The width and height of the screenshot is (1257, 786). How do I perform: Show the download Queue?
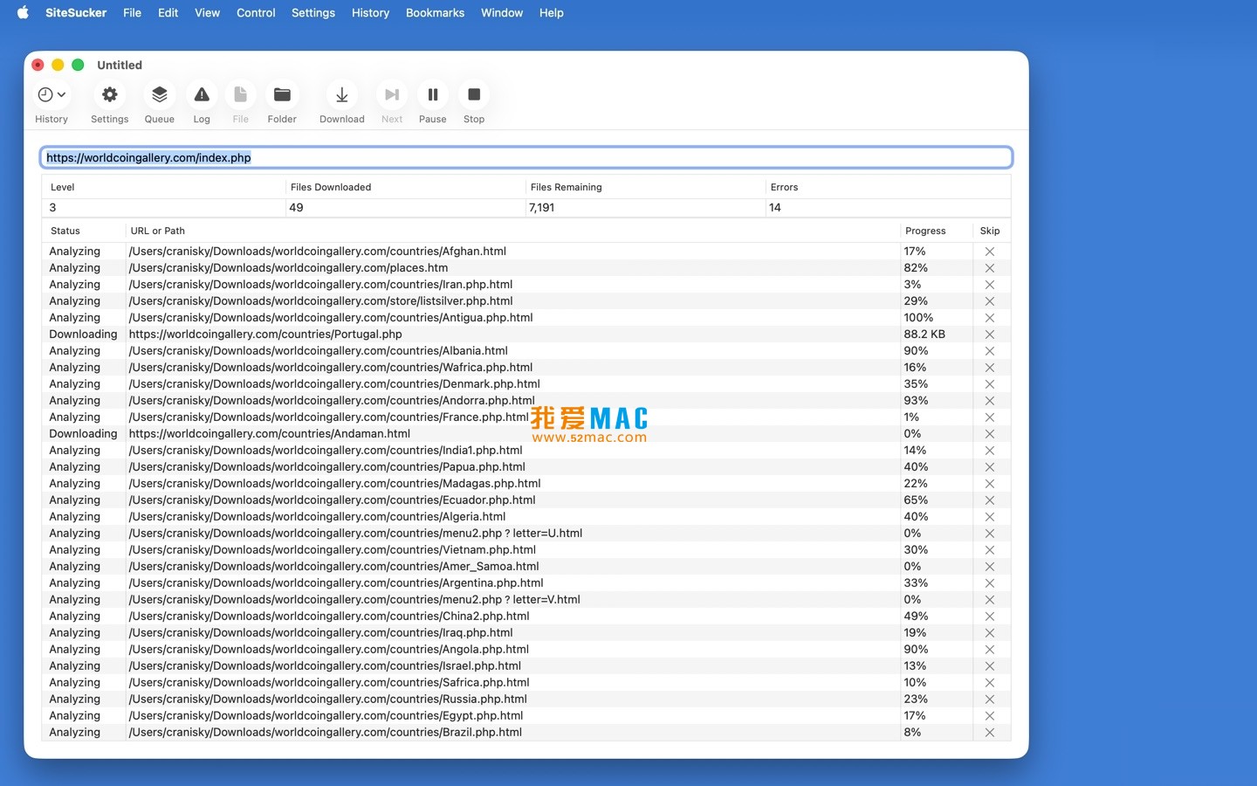[159, 94]
